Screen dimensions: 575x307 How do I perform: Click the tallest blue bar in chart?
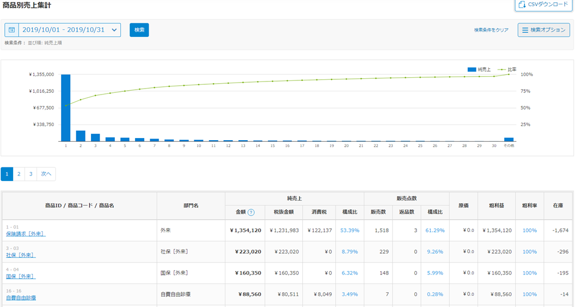(x=66, y=109)
